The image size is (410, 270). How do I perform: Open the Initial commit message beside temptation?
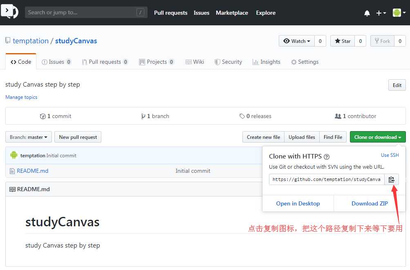point(61,156)
